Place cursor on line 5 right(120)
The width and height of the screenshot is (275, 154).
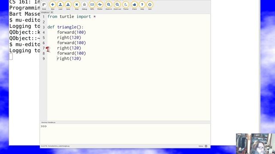pos(69,38)
